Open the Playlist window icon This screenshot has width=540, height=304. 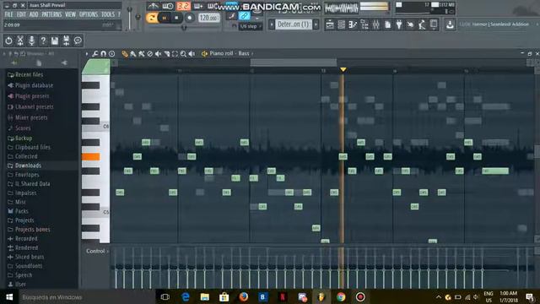pyautogui.click(x=330, y=24)
